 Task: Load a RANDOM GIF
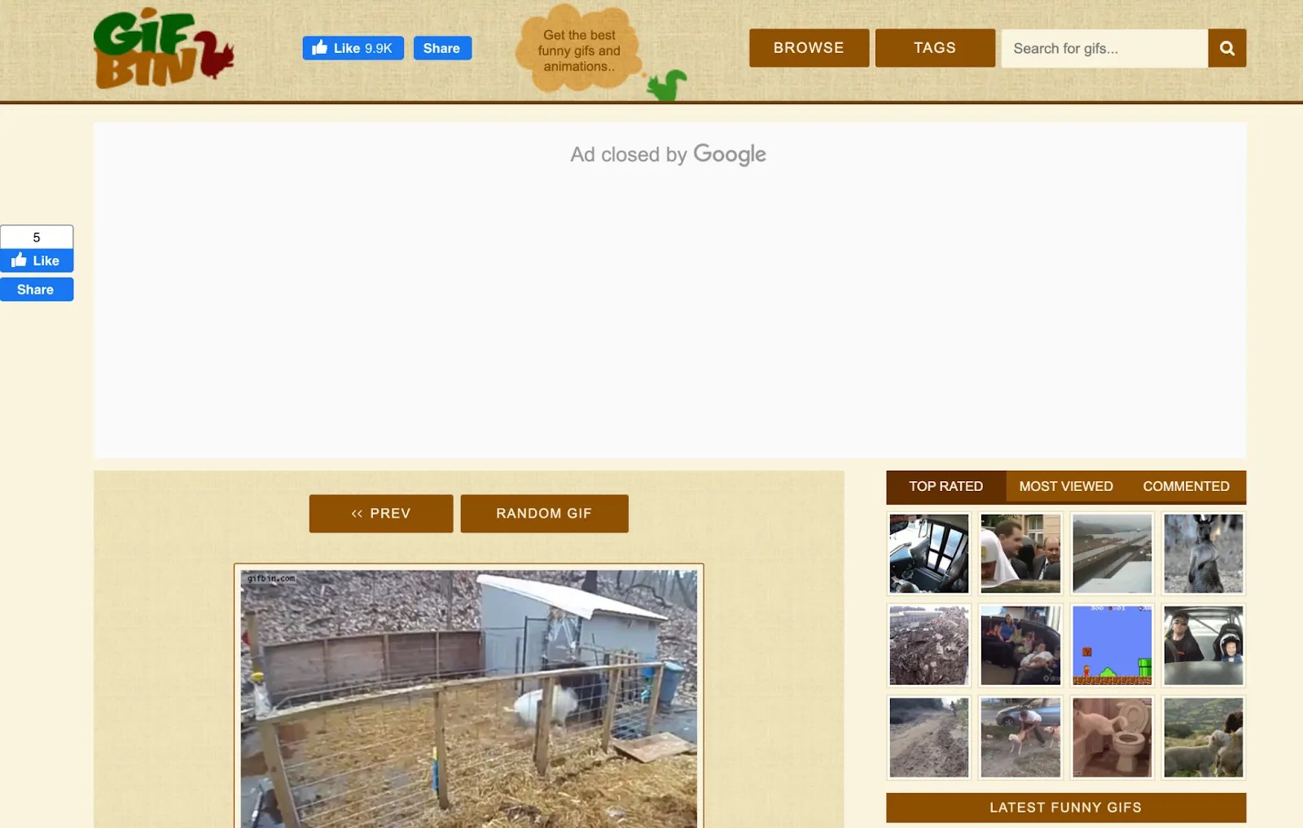point(544,514)
